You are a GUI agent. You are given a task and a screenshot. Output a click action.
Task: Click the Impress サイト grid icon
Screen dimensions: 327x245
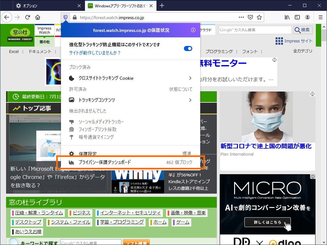[279, 41]
